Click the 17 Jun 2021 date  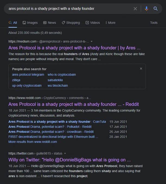pos(118,127)
